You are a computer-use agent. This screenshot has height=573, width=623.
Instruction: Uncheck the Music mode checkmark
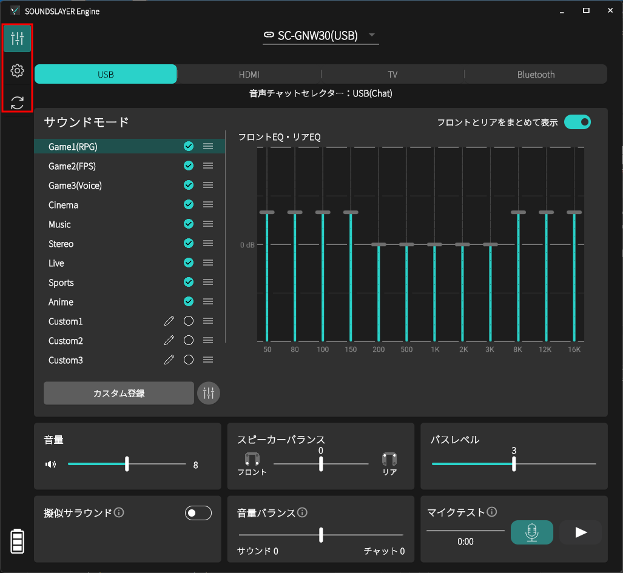coord(189,224)
